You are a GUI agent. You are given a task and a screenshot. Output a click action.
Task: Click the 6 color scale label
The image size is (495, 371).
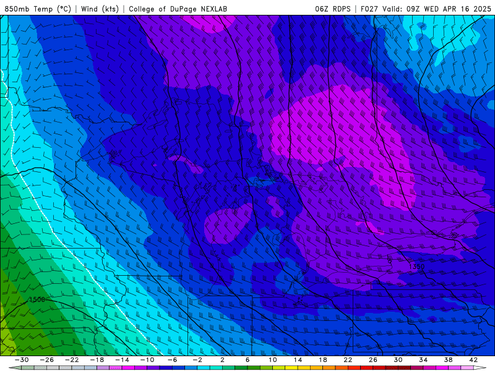(247, 360)
